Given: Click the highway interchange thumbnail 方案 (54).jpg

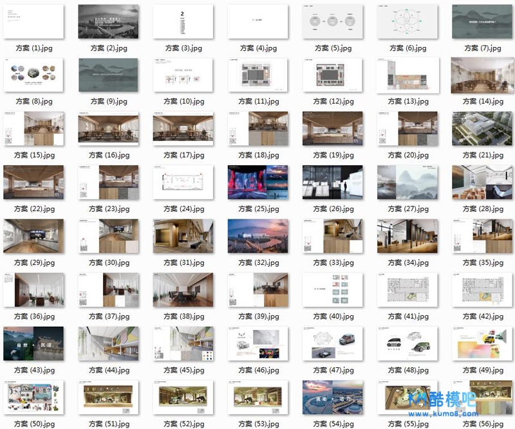Looking at the screenshot, I should [x=332, y=397].
